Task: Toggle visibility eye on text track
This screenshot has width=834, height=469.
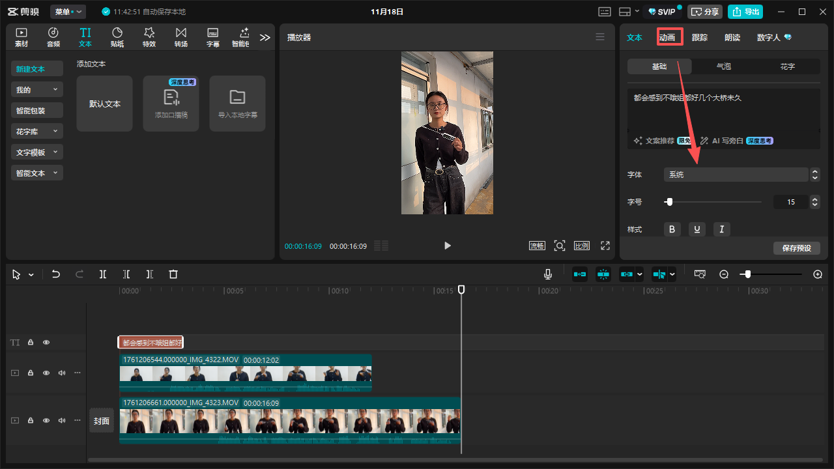Action: pos(46,342)
